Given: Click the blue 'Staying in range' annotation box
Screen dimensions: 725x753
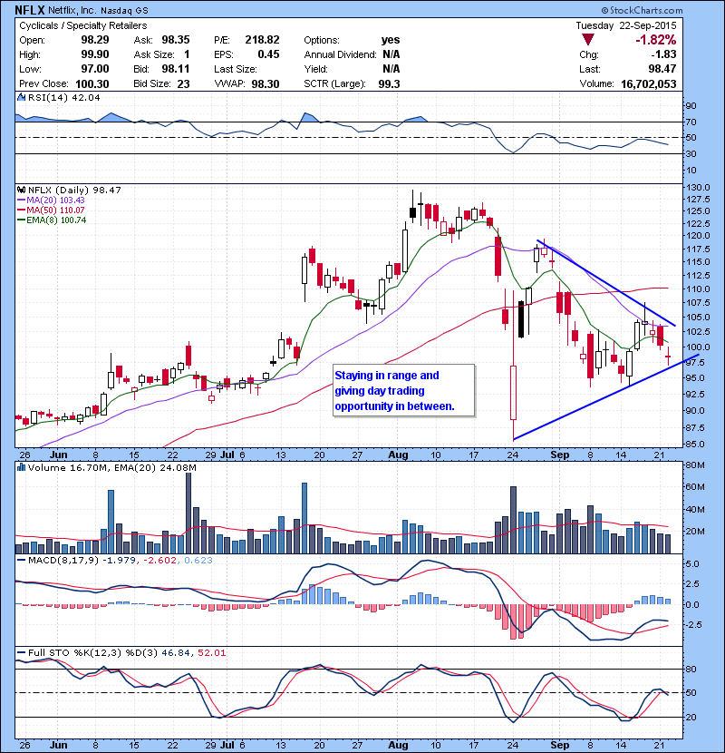Looking at the screenshot, I should click(x=404, y=390).
